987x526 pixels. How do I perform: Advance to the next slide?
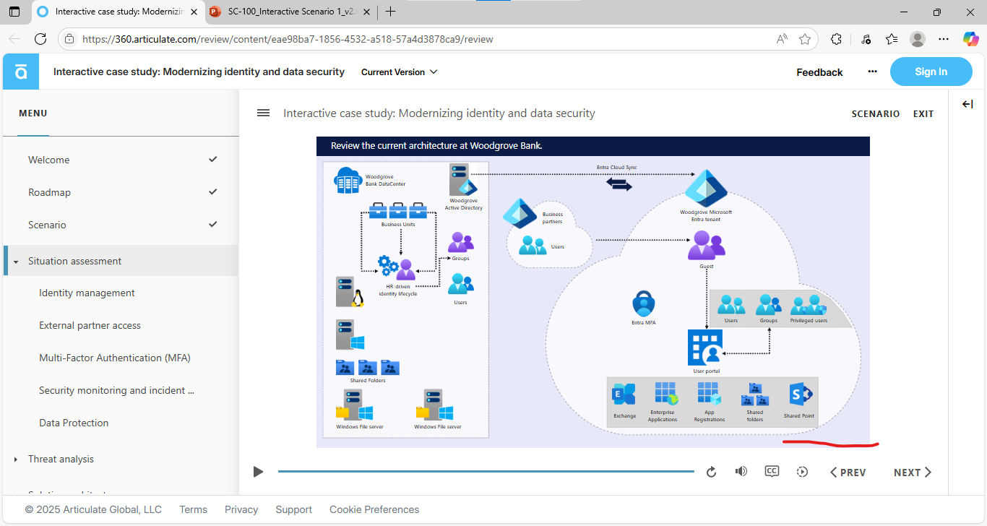coord(913,473)
